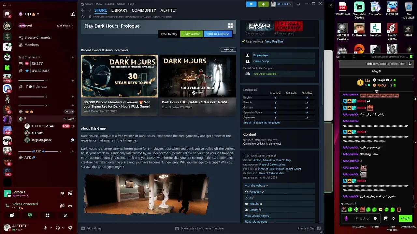417x234 pixels.
Task: Click Add to Library button
Action: pyautogui.click(x=218, y=34)
